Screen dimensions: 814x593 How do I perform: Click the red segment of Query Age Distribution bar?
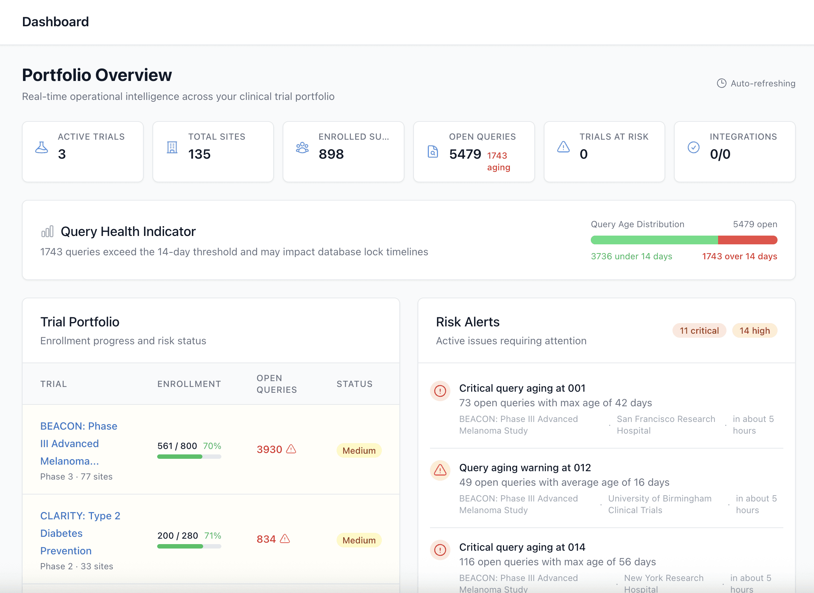pyautogui.click(x=747, y=240)
